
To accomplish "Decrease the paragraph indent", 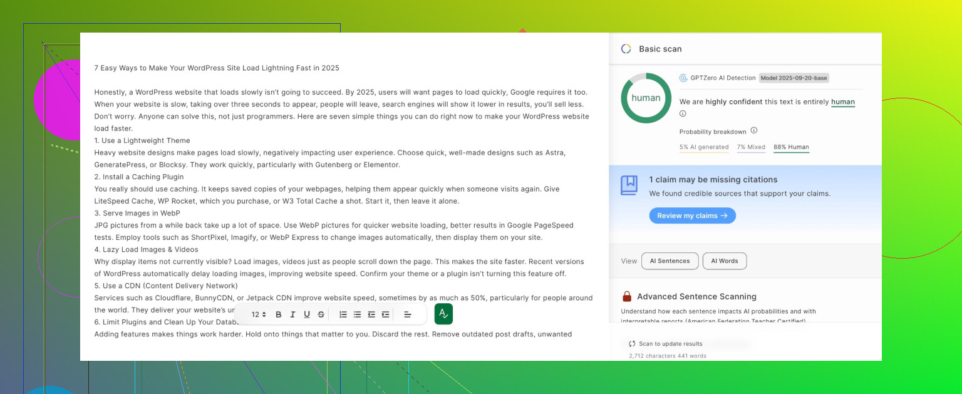I will coord(371,314).
